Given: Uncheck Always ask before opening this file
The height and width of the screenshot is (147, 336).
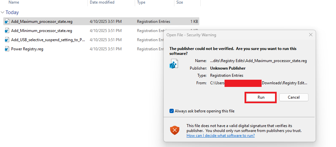Looking at the screenshot, I should click(171, 111).
